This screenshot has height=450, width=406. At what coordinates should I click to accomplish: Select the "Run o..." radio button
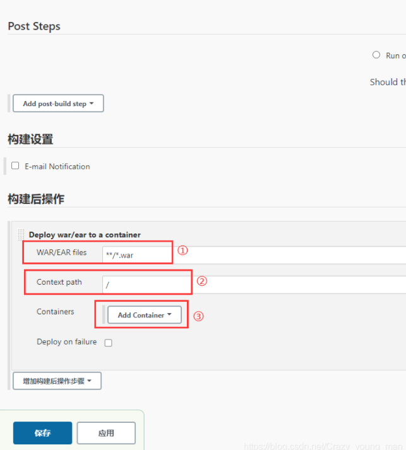tap(376, 55)
